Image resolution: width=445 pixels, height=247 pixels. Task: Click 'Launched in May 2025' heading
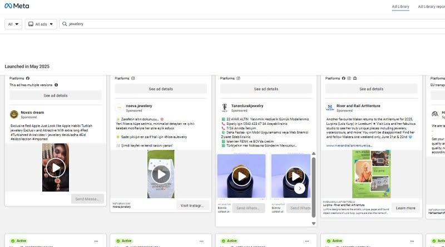point(27,66)
